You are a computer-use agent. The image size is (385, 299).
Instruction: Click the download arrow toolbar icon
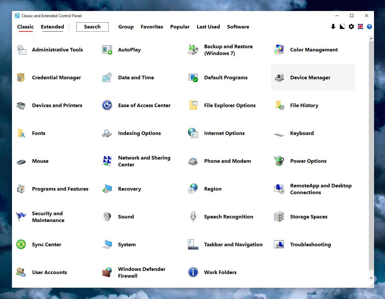(333, 27)
